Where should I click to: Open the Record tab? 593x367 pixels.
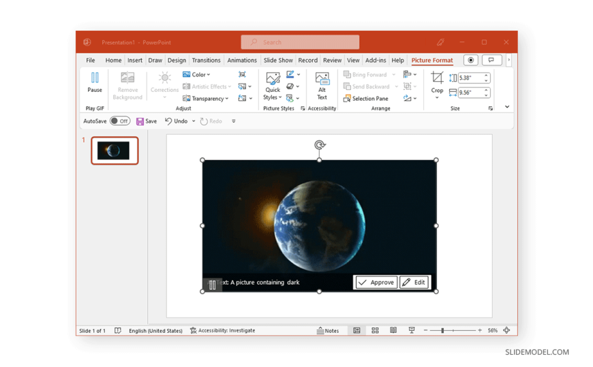308,60
